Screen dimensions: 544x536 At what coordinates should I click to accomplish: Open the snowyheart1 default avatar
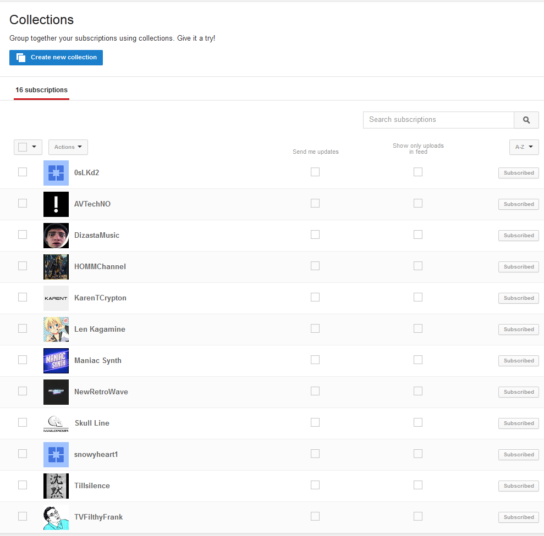pos(56,455)
